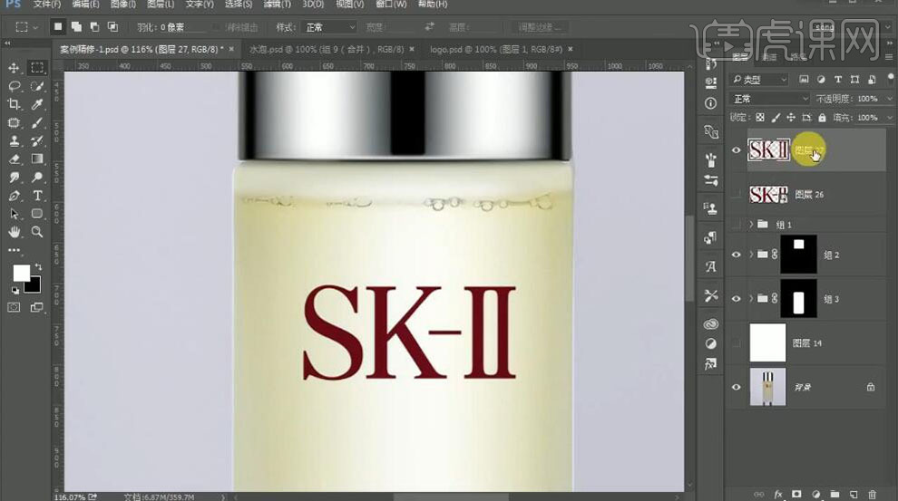Select the Lasso tool

tap(14, 86)
